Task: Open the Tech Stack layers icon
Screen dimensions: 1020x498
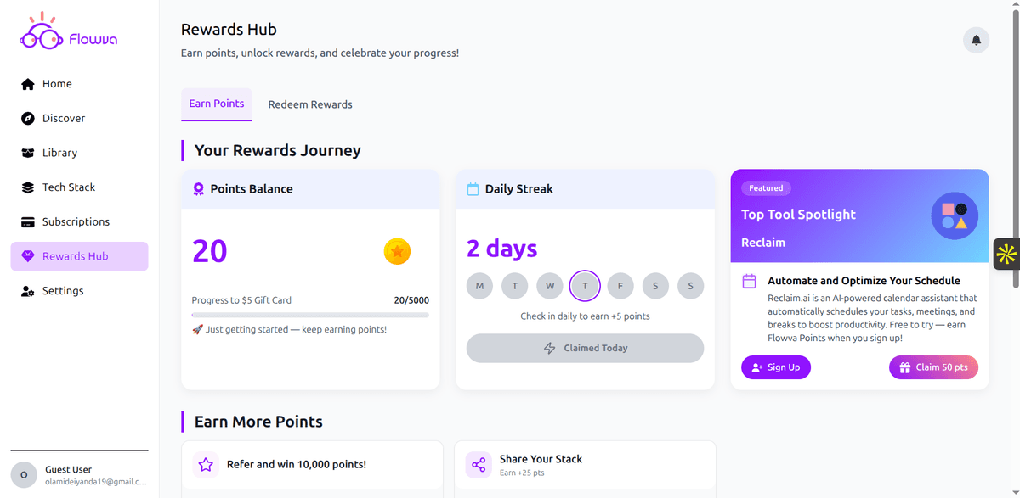Action: [x=26, y=187]
